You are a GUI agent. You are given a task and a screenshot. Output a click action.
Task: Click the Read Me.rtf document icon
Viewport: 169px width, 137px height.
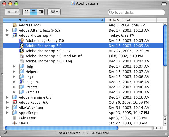click(x=22, y=56)
